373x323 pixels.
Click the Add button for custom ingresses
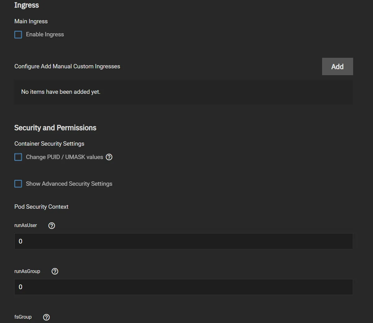click(337, 66)
